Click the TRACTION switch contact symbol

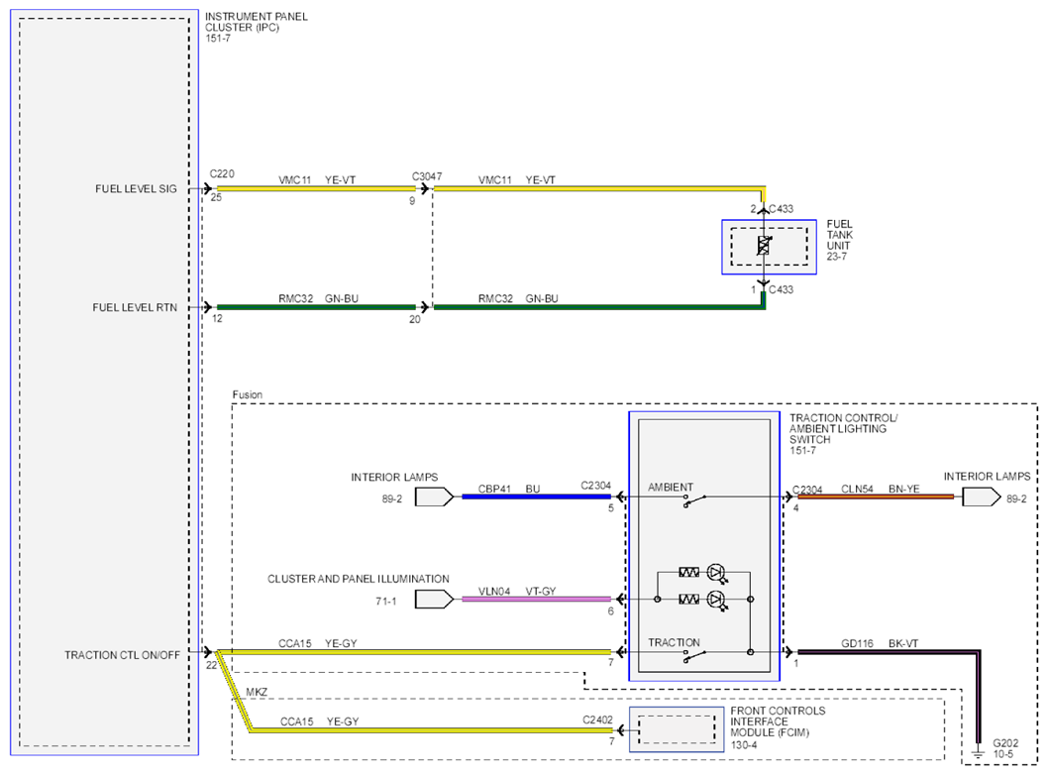pos(694,656)
